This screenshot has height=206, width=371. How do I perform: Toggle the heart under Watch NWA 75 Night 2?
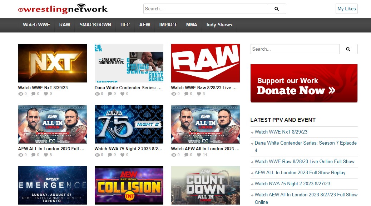[123, 155]
